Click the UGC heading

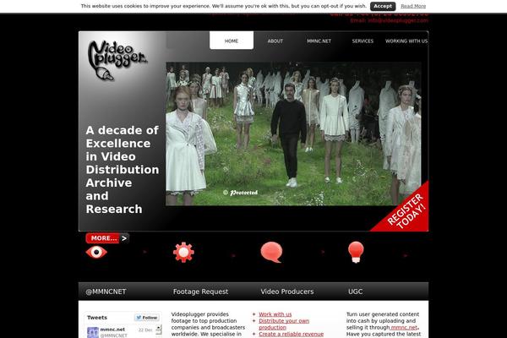(356, 292)
